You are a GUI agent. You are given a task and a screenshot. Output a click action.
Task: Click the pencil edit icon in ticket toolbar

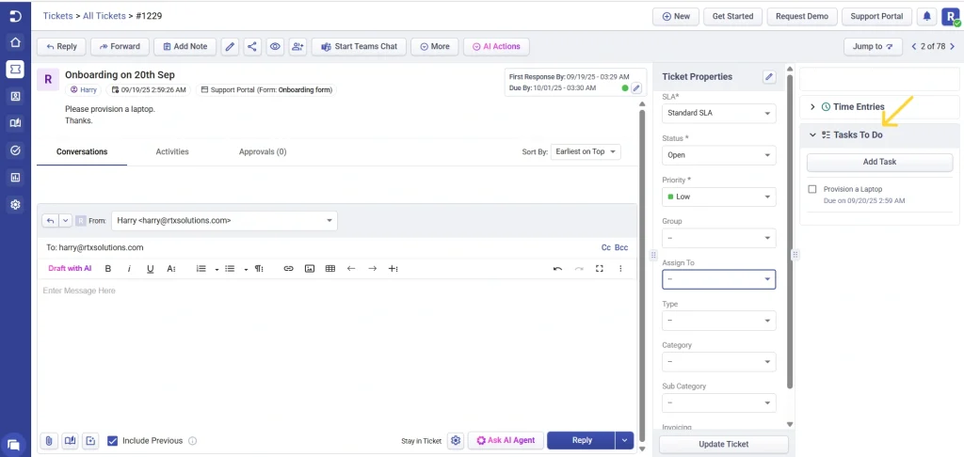(230, 46)
